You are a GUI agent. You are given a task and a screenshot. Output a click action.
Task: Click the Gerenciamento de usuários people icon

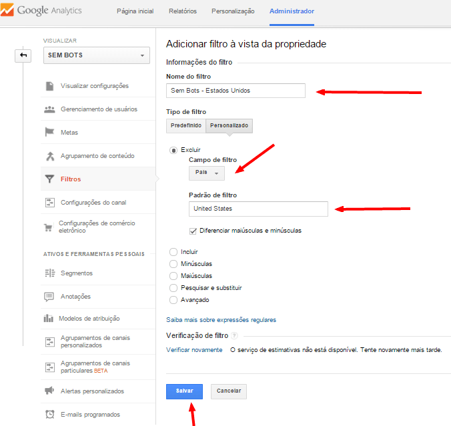49,109
